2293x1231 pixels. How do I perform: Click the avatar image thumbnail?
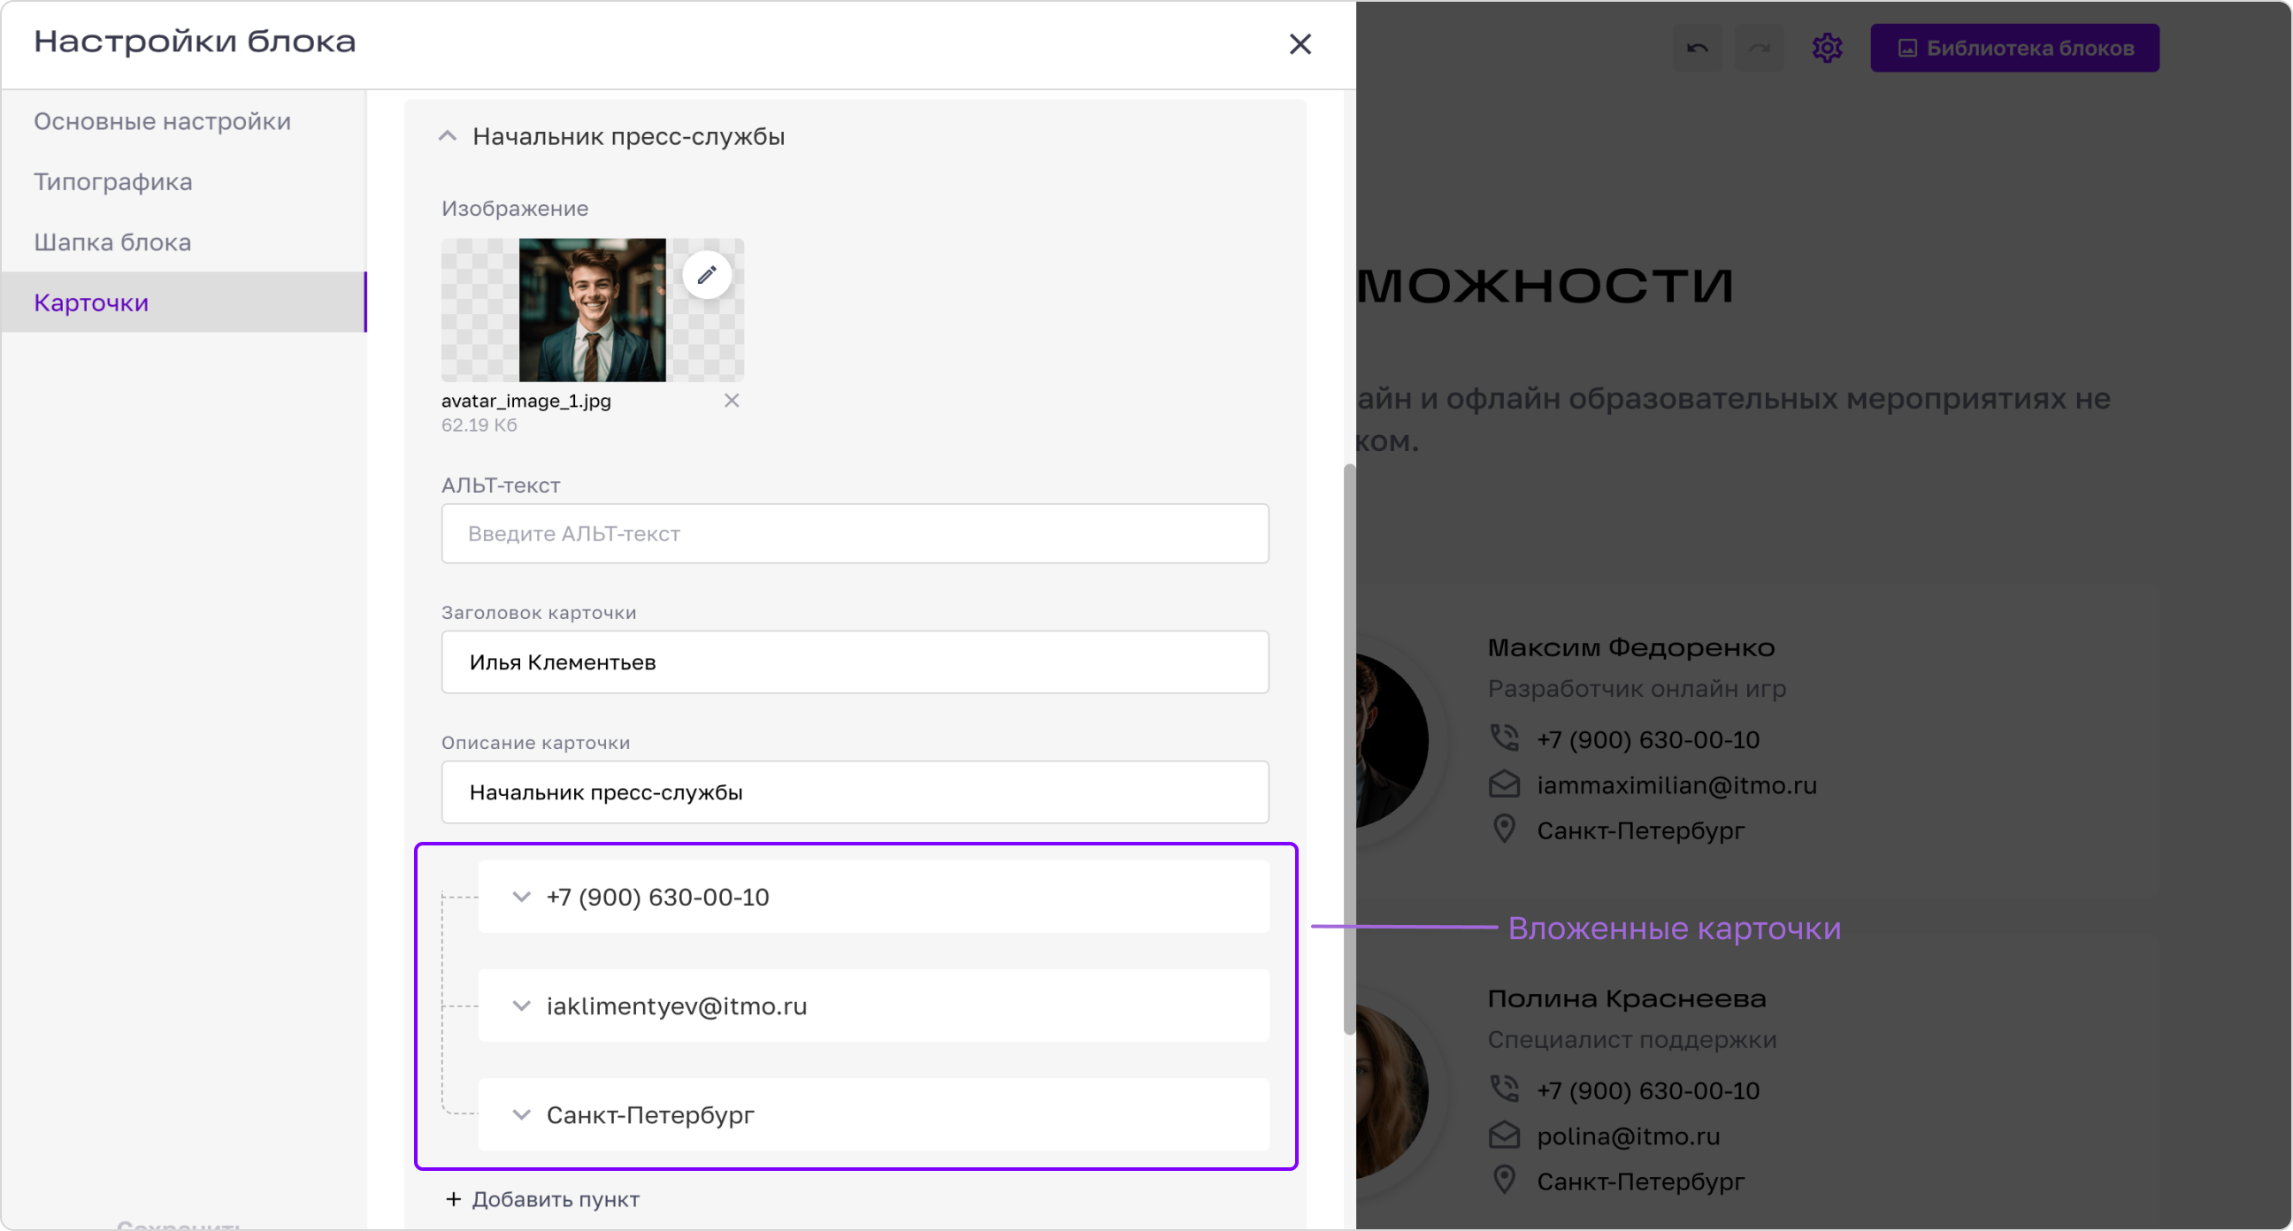[592, 310]
